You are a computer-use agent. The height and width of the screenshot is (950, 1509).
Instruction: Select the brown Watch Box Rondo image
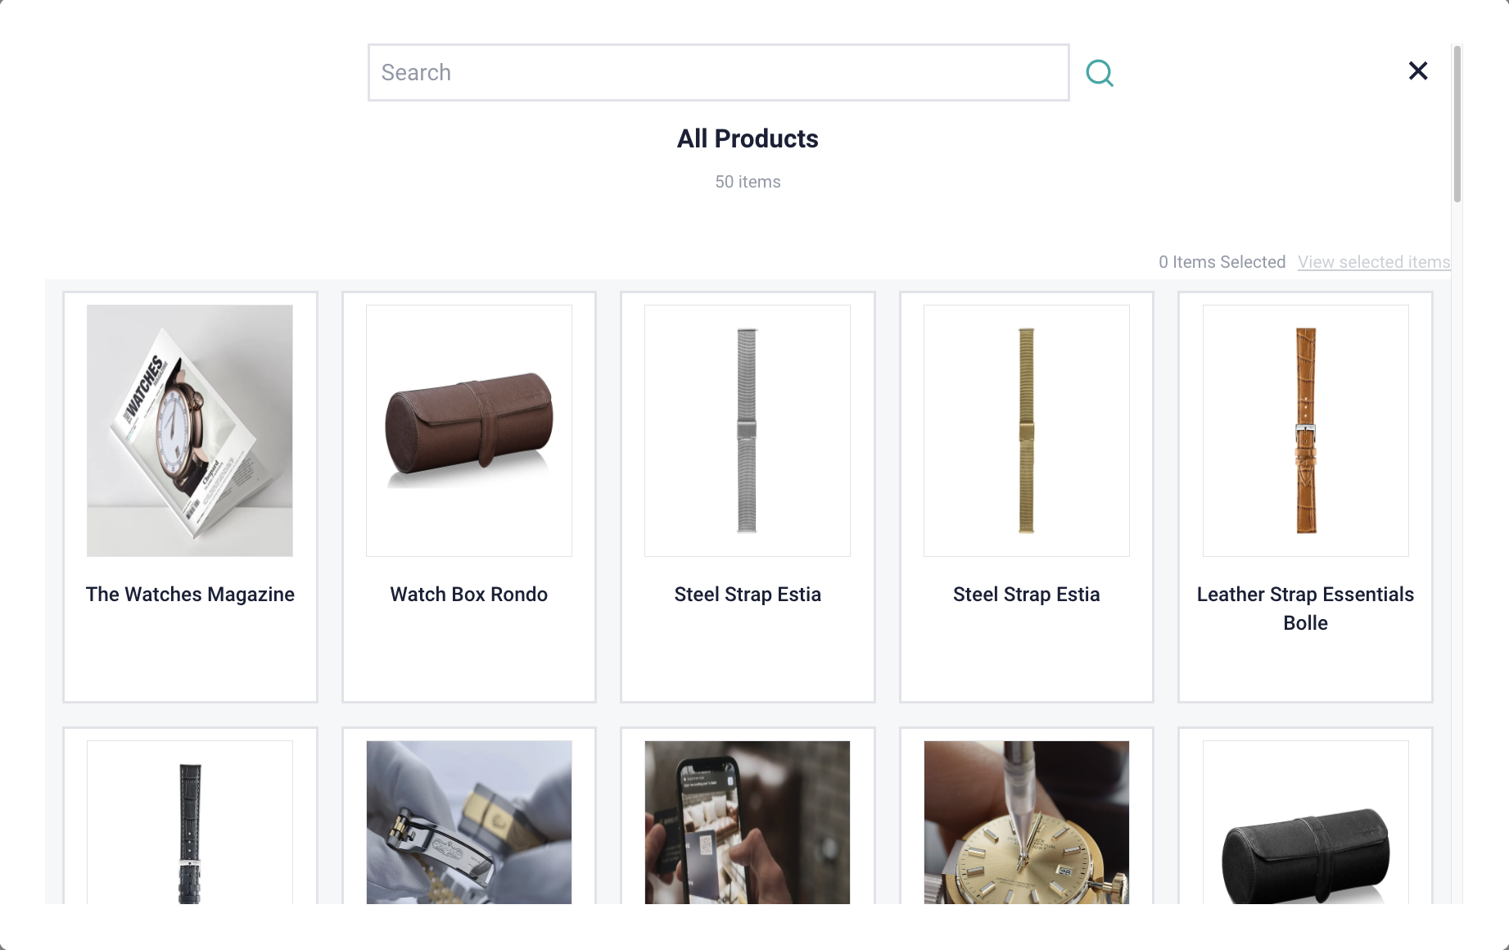[469, 431]
